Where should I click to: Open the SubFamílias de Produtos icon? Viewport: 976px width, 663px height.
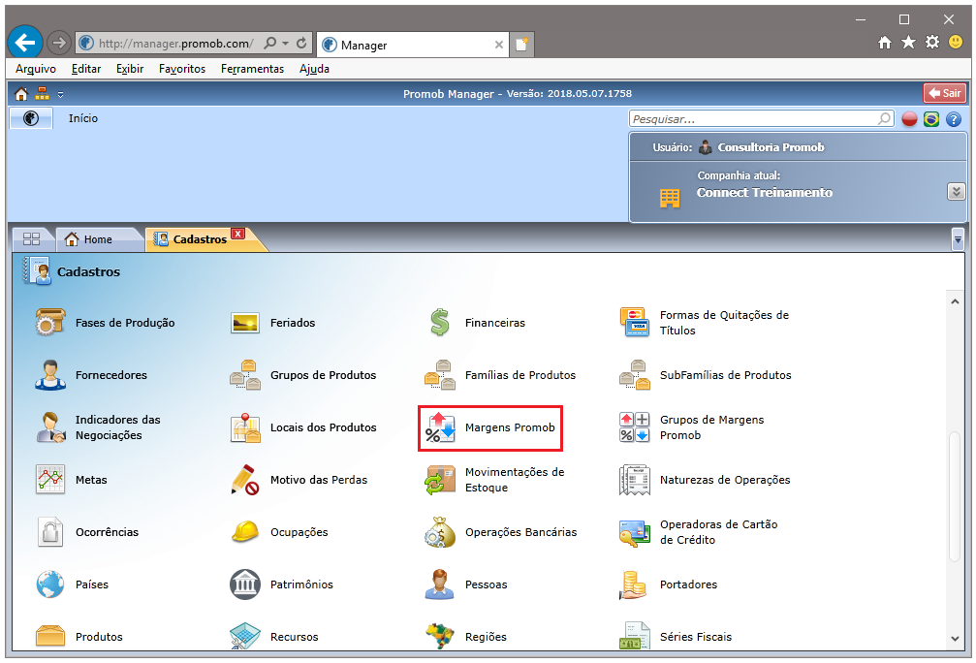[635, 375]
